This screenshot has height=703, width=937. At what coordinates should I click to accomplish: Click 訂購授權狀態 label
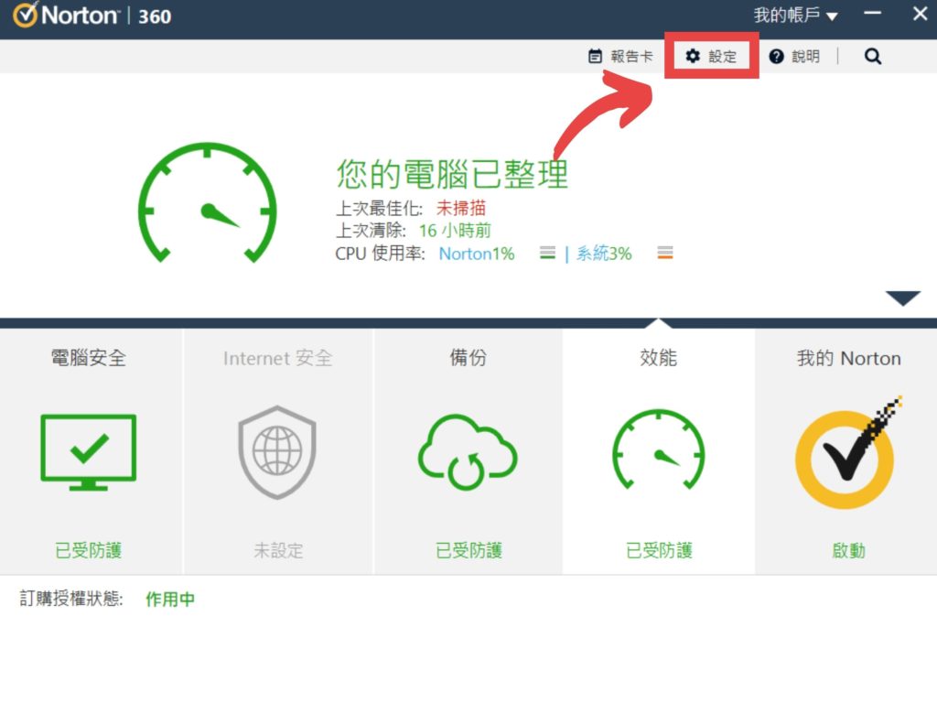click(71, 599)
